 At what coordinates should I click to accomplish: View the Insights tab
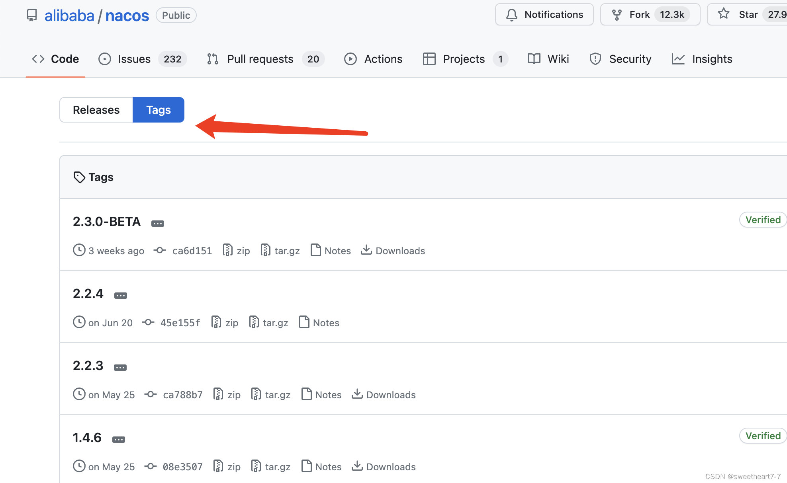pyautogui.click(x=702, y=59)
